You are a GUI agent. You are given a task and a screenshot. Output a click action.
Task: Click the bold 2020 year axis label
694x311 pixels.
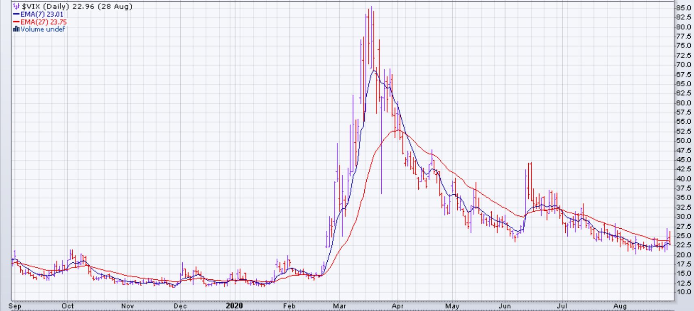click(x=234, y=306)
